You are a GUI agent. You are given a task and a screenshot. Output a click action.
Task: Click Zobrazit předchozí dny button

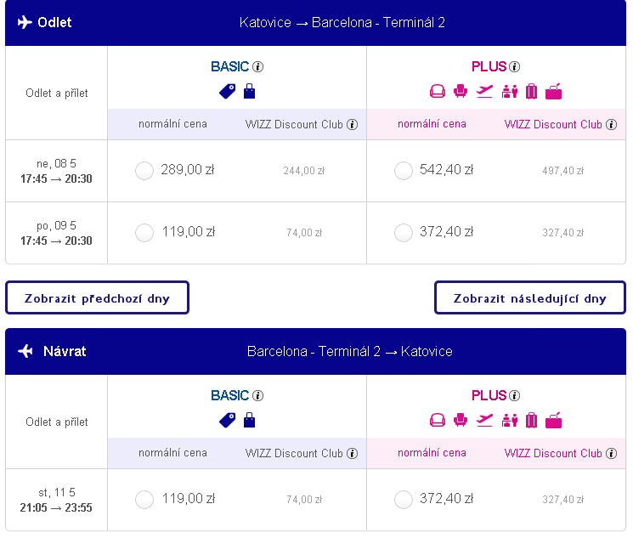coord(97,297)
